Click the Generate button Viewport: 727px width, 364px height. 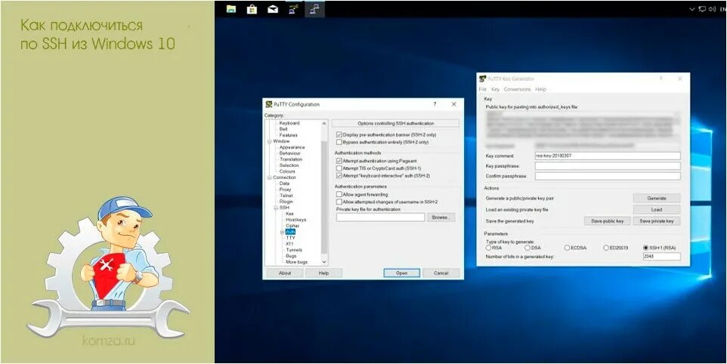point(657,198)
